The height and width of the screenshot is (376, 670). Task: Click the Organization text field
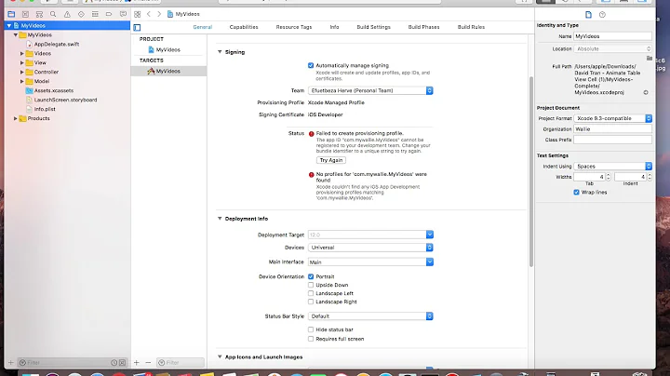tap(612, 129)
